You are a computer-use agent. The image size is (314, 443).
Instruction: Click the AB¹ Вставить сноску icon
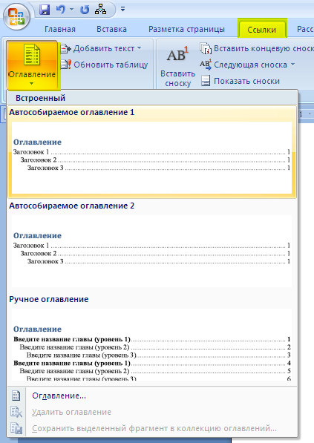pyautogui.click(x=177, y=54)
